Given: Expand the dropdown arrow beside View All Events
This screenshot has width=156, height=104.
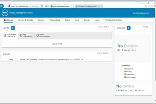Looking at the screenshot, I should [110, 53].
